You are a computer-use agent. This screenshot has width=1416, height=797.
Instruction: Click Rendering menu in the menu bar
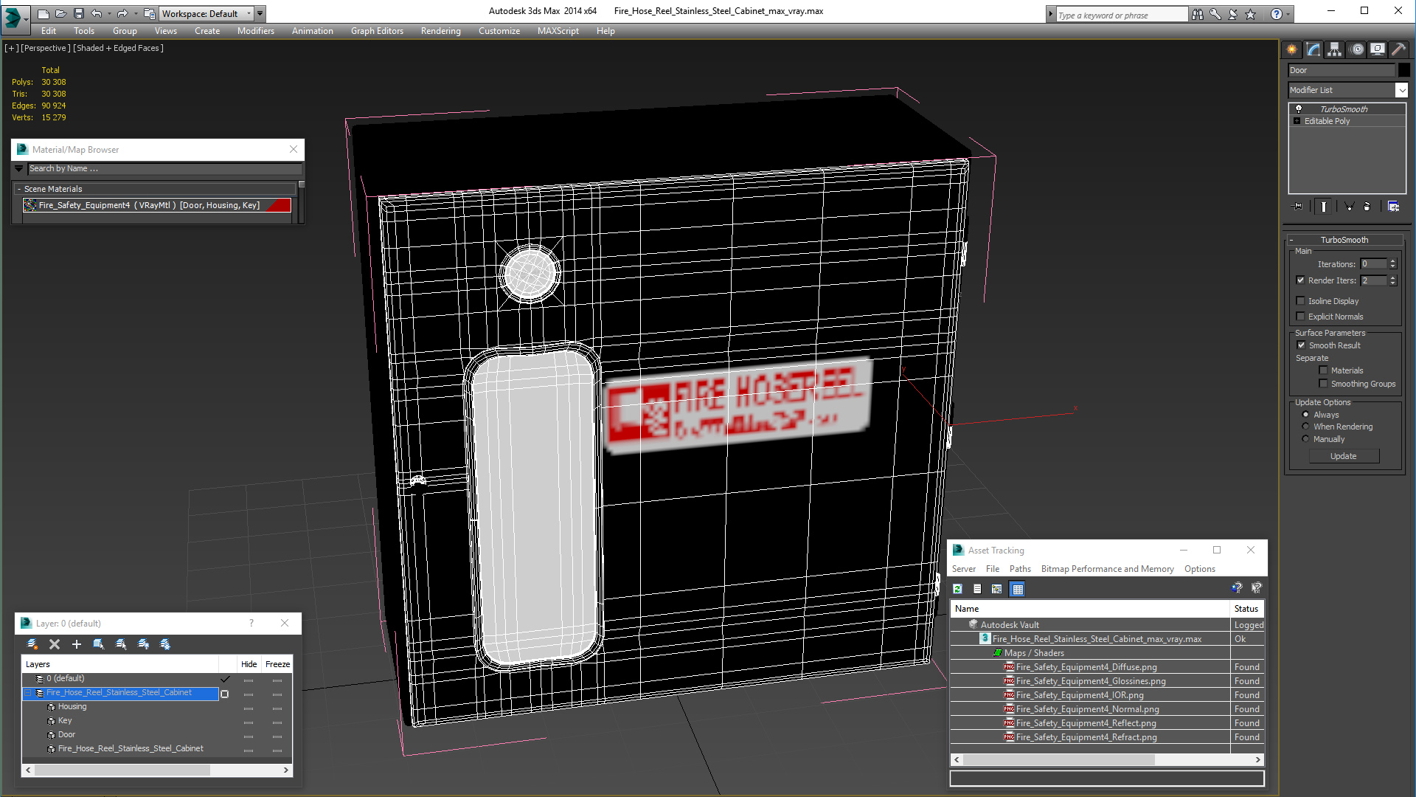439,31
